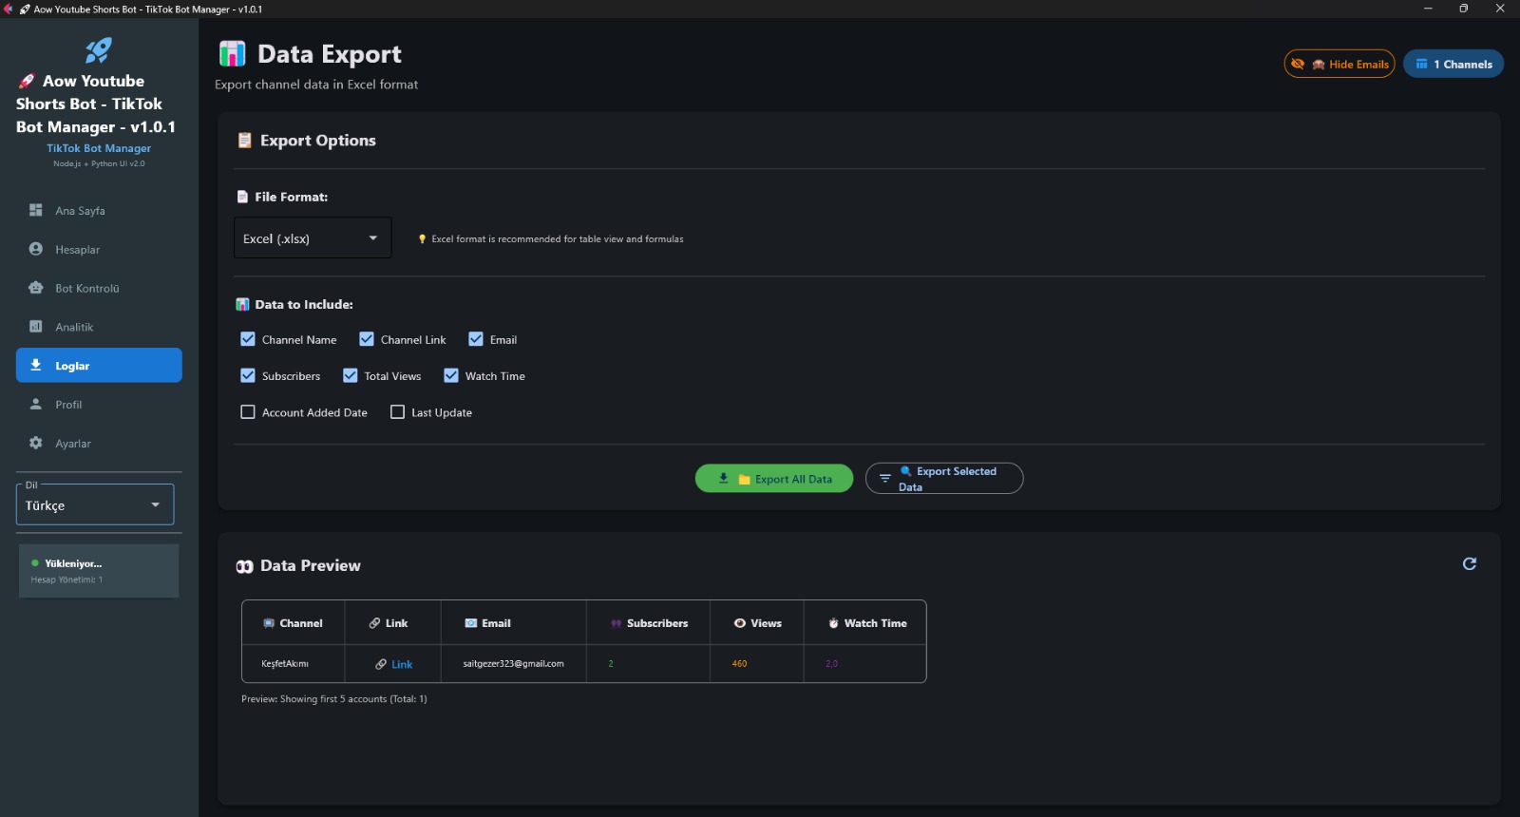
Task: Click the rocket logo in the sidebar
Action: [98, 49]
